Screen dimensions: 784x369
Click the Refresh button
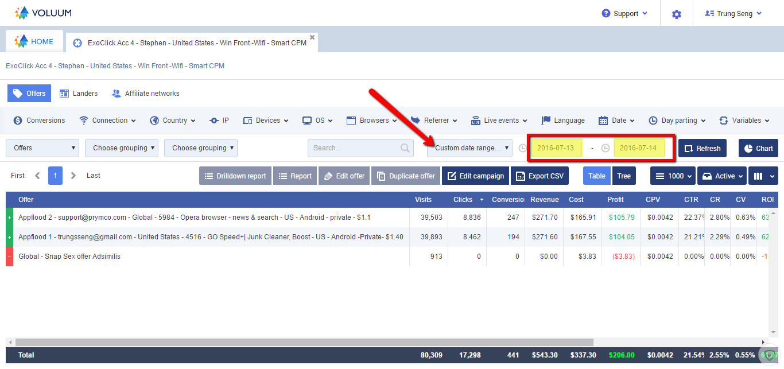[x=703, y=148]
